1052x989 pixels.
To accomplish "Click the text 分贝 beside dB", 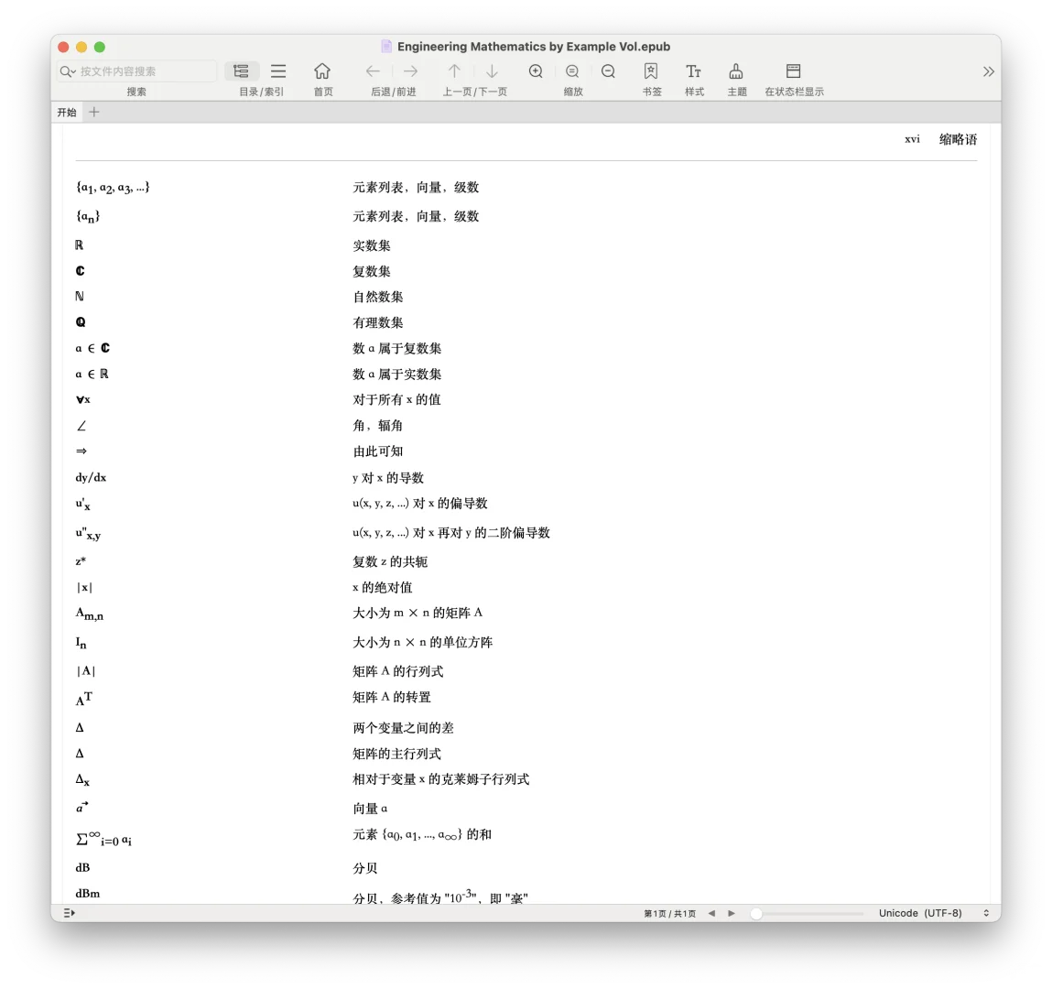I will 365,868.
